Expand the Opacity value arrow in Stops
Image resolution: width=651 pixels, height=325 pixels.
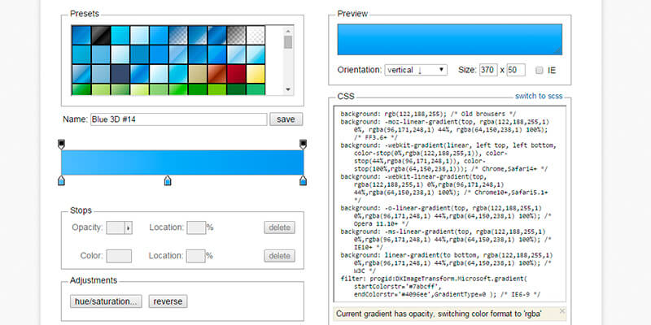pyautogui.click(x=127, y=228)
